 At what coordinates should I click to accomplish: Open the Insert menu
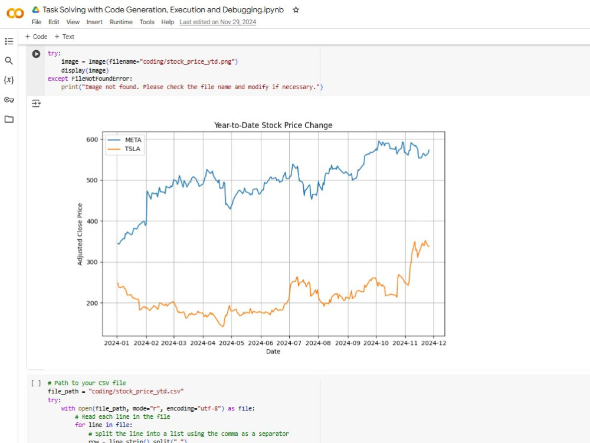pyautogui.click(x=94, y=22)
